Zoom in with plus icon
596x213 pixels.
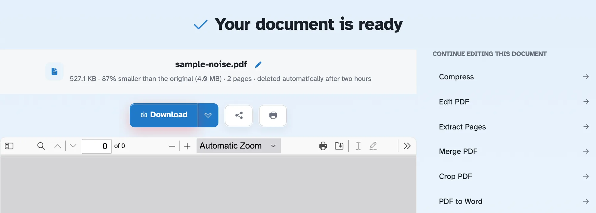coord(187,146)
